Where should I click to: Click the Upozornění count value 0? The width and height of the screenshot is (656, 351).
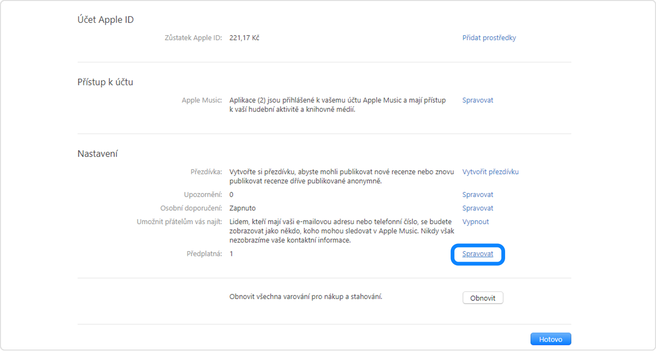click(231, 194)
